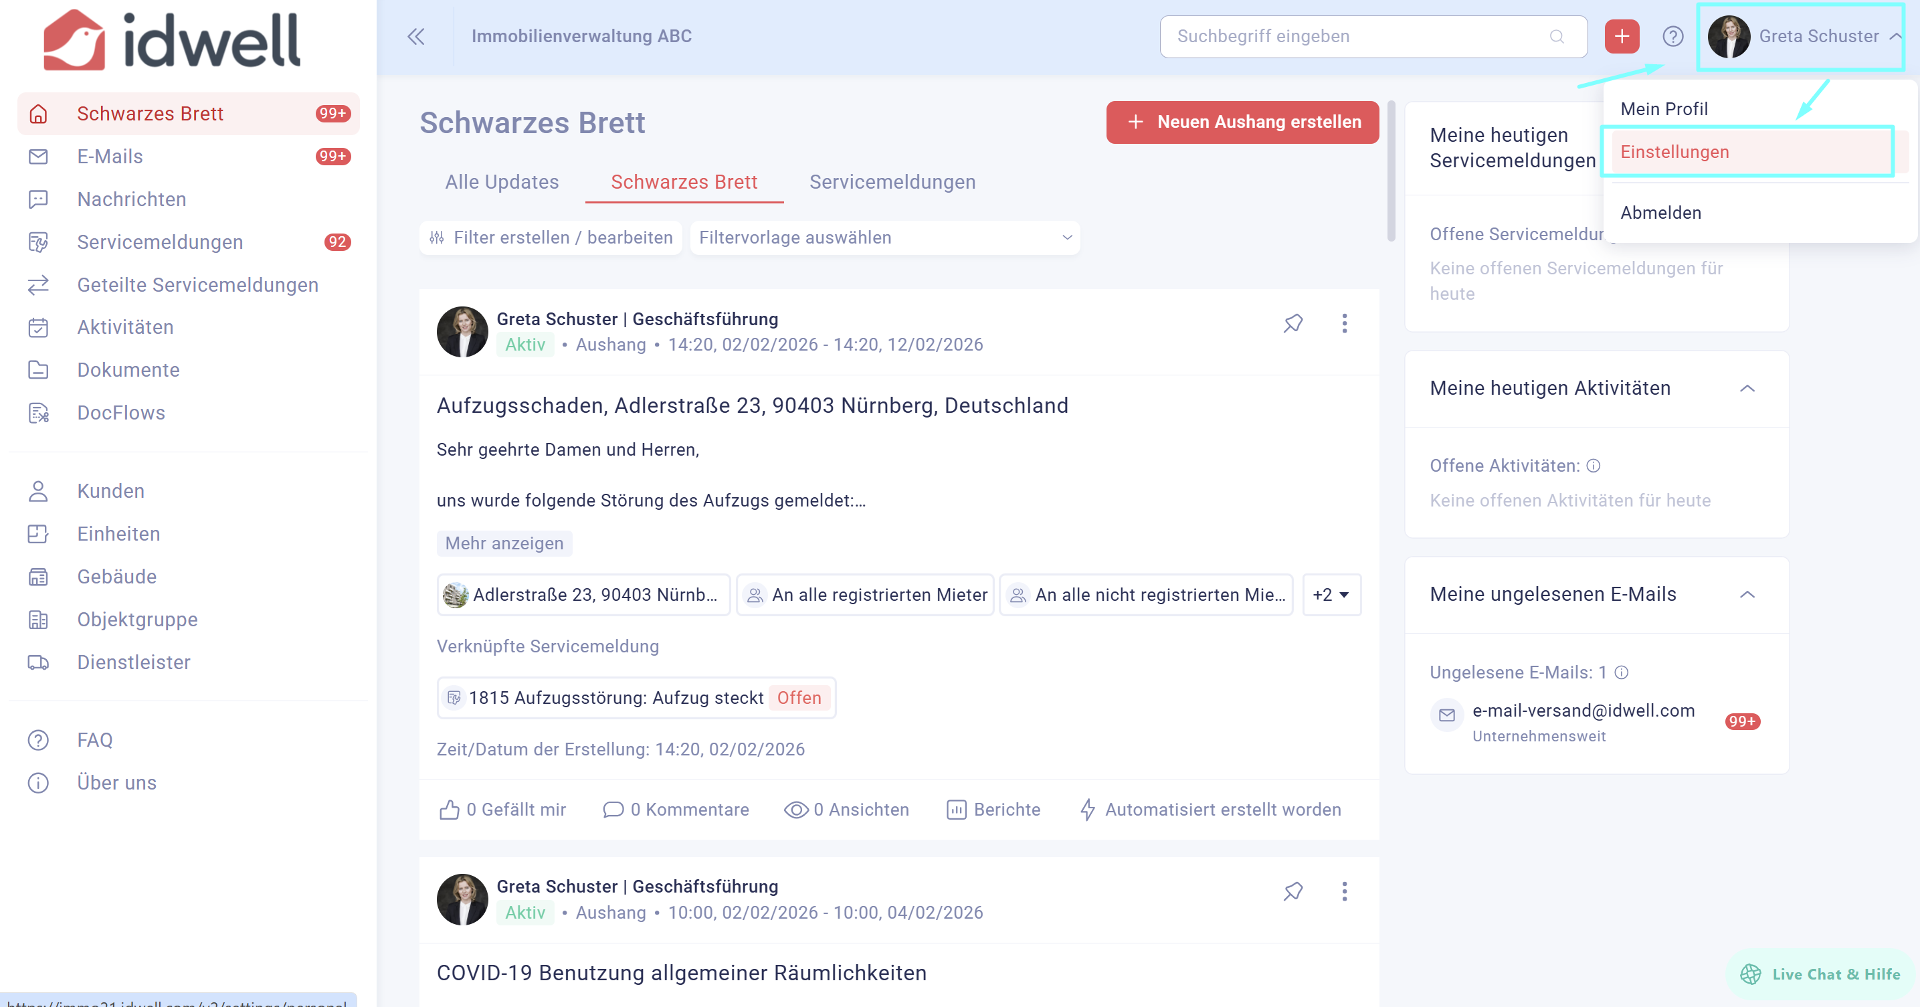Open the Filtervorlage auswählen dropdown
The width and height of the screenshot is (1920, 1007).
click(x=884, y=238)
